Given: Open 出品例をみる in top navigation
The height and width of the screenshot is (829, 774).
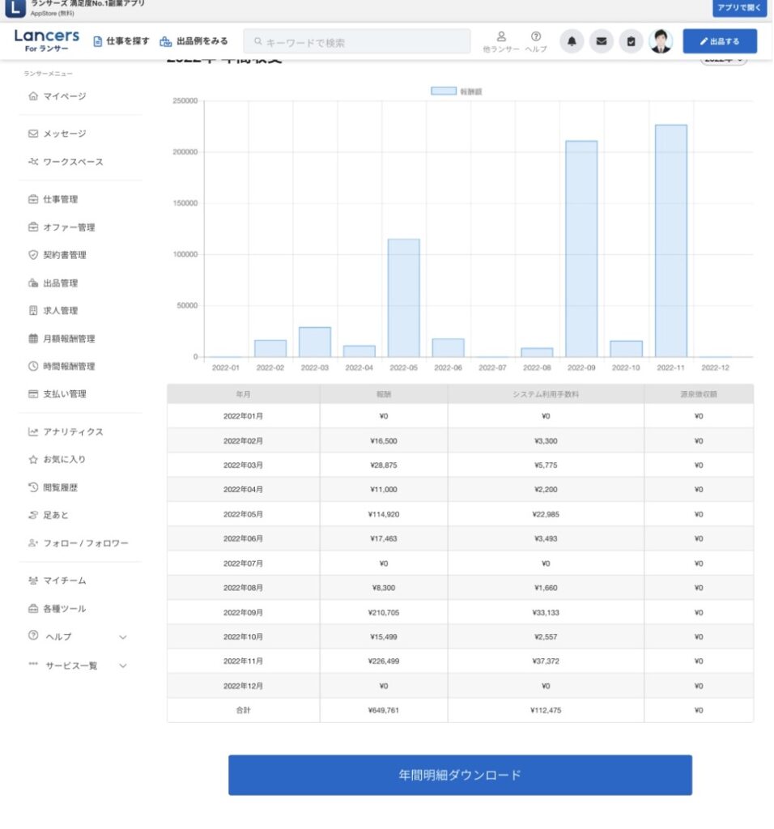Looking at the screenshot, I should 194,41.
